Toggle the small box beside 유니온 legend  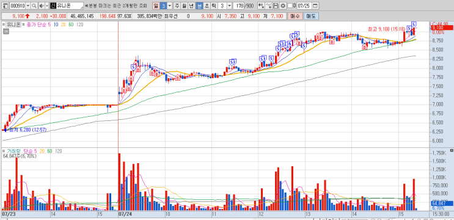click(x=4, y=24)
